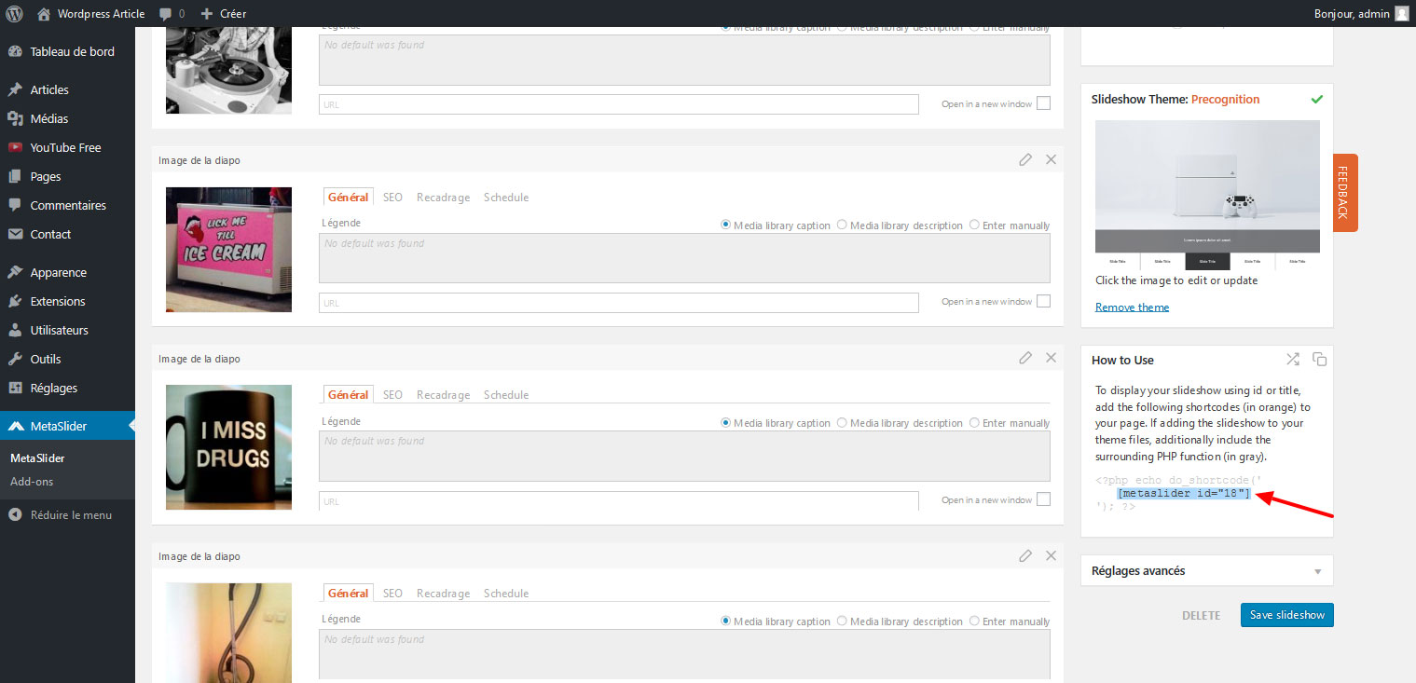Click the Réduire le menu arrow icon
1416x683 pixels.
coord(15,514)
